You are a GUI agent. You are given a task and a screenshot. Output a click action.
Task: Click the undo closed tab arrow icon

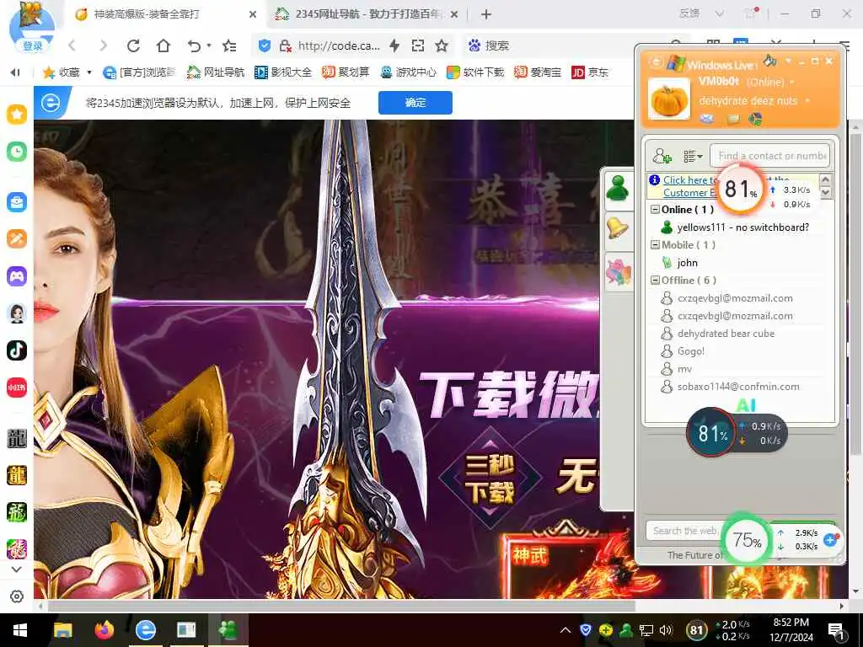[x=194, y=45]
